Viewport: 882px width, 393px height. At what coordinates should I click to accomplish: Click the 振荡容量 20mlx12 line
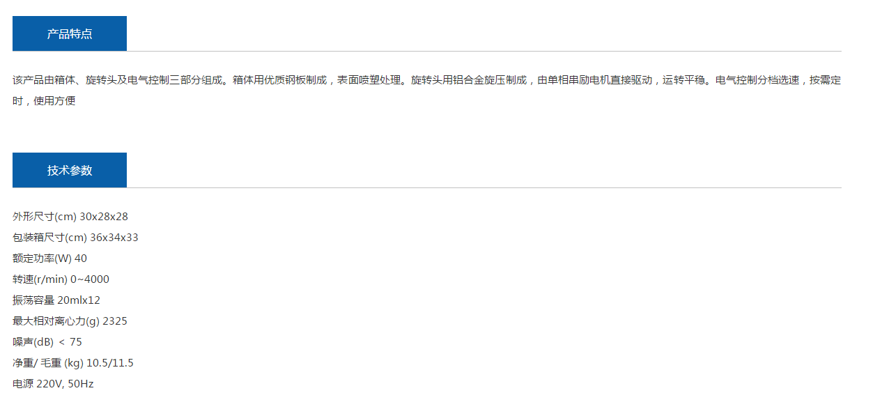[x=56, y=300]
